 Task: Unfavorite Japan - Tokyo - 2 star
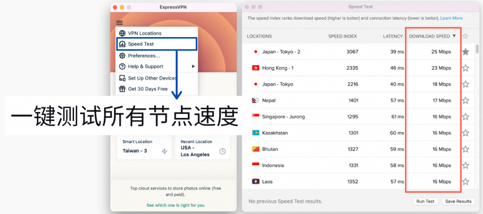click(x=466, y=52)
